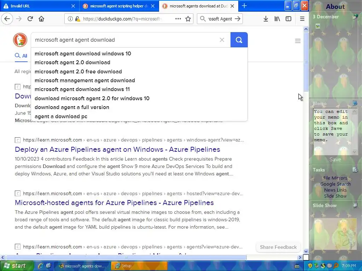Go to the browser home page icon
Image resolution: width=362 pixels, height=271 pixels.
point(41,19)
